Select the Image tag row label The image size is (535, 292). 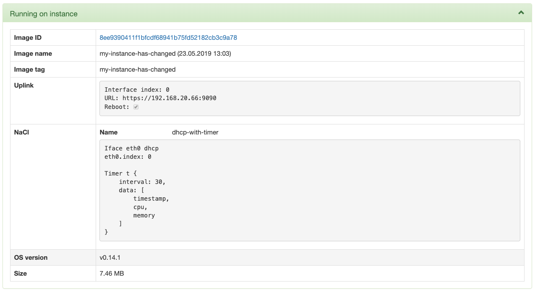(29, 70)
